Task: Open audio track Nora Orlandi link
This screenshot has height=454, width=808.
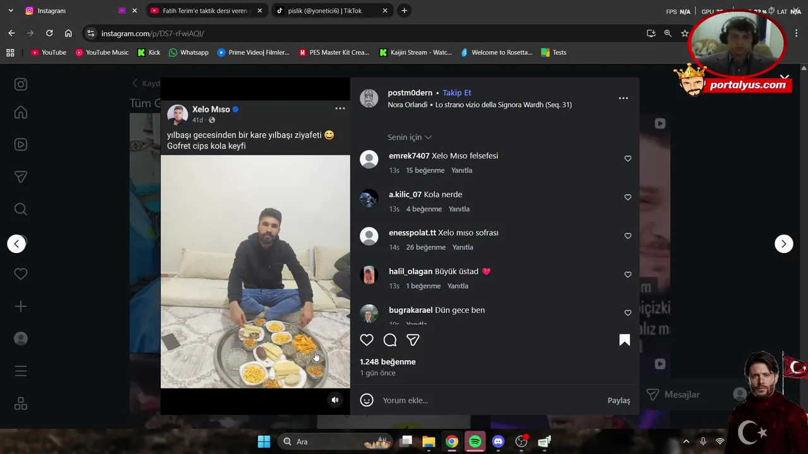Action: coord(480,105)
